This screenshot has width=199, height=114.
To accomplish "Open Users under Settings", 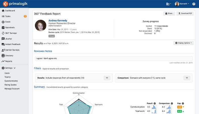I will pyautogui.click(x=7, y=73).
